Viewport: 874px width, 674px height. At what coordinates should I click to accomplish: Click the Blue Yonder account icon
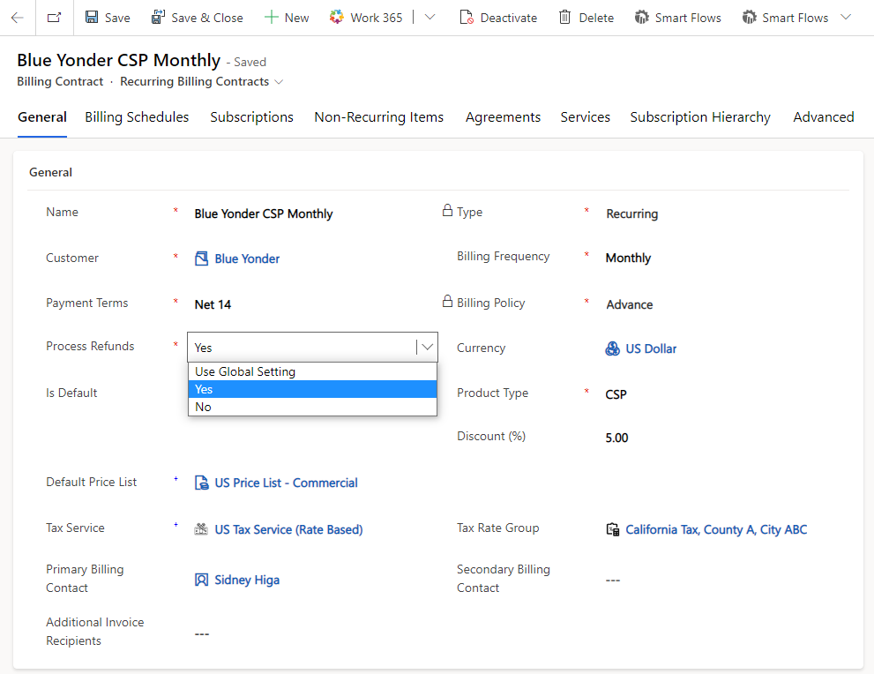pyautogui.click(x=201, y=258)
